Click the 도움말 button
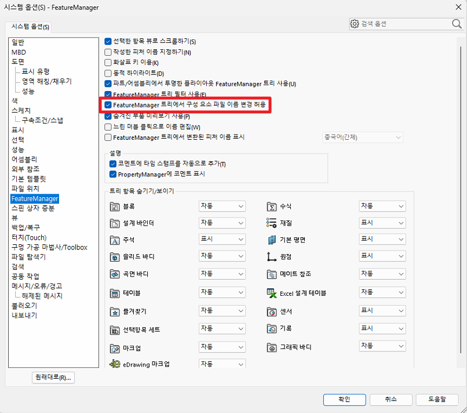 (x=437, y=400)
